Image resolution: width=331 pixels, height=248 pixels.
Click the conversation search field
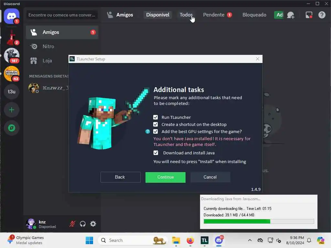pos(62,15)
